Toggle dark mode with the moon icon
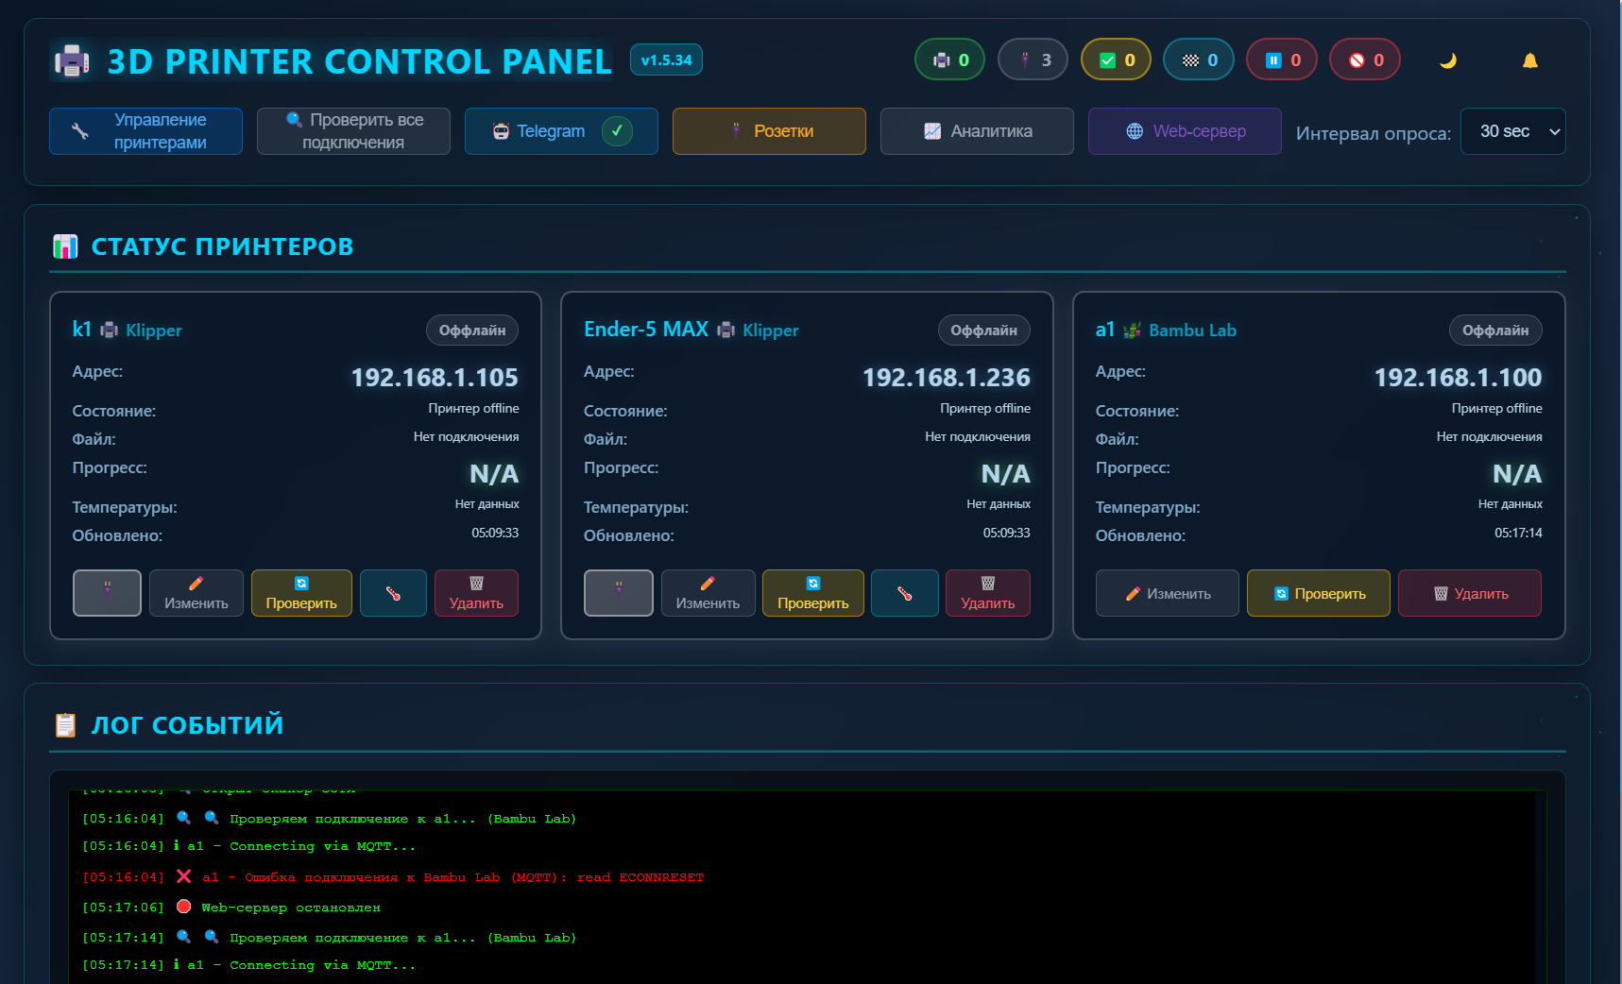The image size is (1622, 984). pos(1448,59)
